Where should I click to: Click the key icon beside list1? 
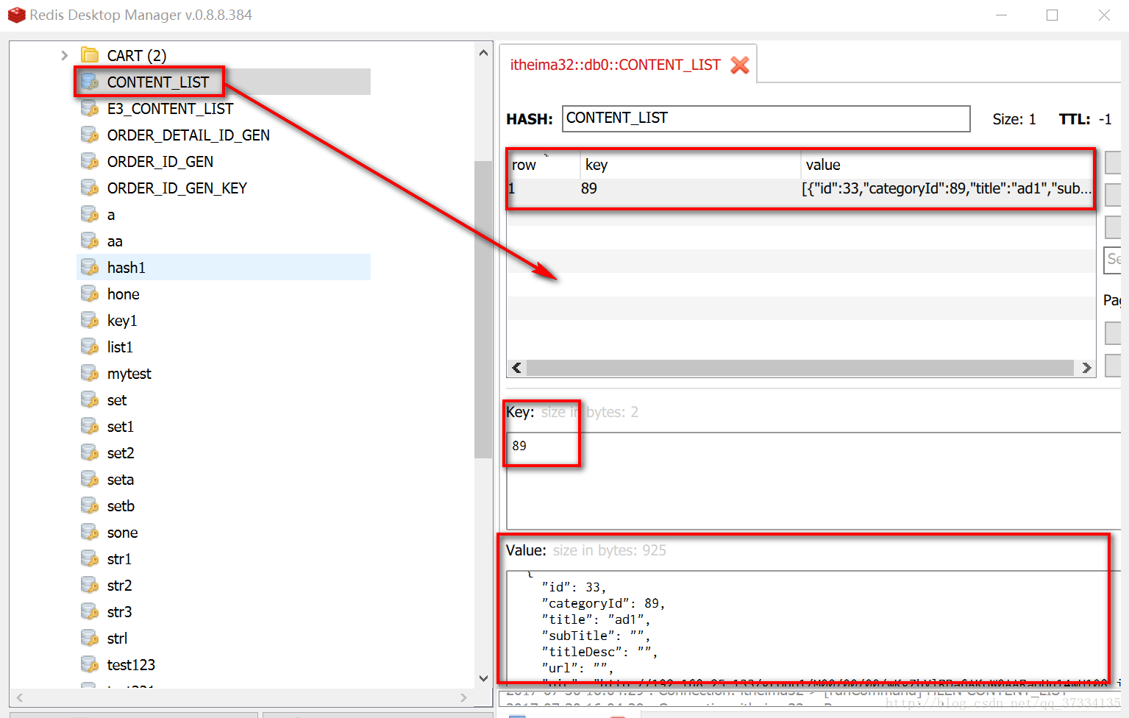point(90,347)
